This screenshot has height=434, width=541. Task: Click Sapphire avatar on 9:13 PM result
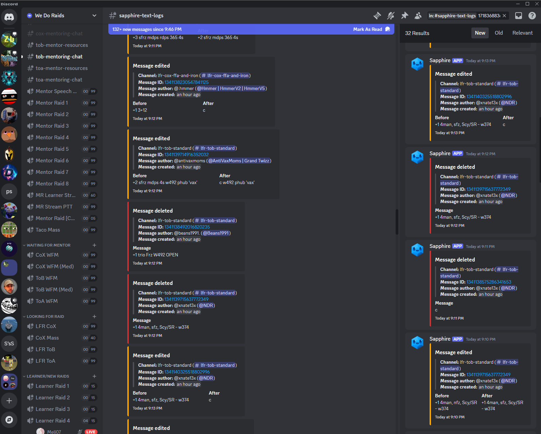tap(417, 64)
